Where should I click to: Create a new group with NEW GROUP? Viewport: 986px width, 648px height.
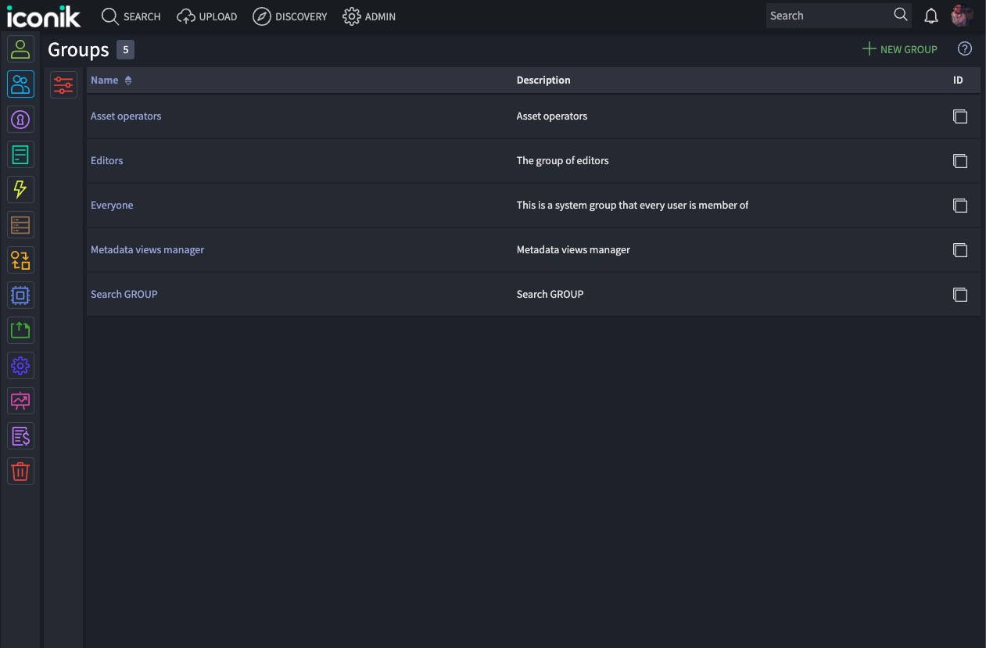[x=899, y=48]
